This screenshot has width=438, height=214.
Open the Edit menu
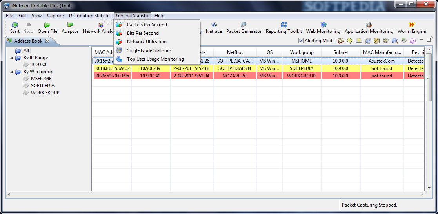pyautogui.click(x=22, y=16)
